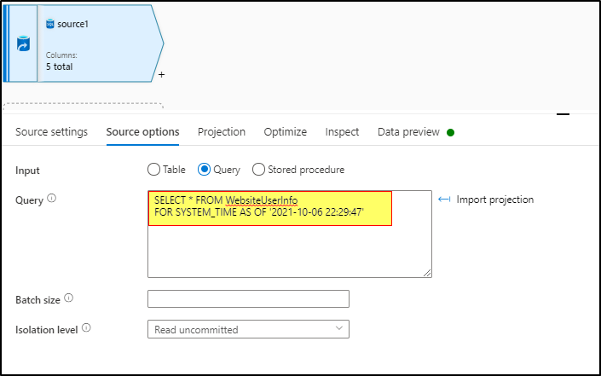Image resolution: width=601 pixels, height=376 pixels.
Task: Select the Query input radio button
Action: click(204, 170)
